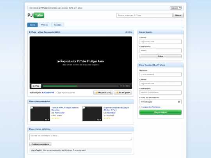Open uploader PJGamer09's channel link
This screenshot has height=158, width=211.
[x=48, y=92]
